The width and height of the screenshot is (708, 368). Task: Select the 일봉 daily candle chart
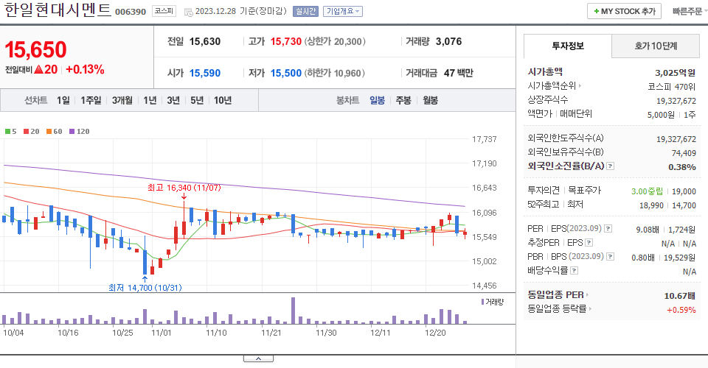click(x=377, y=100)
